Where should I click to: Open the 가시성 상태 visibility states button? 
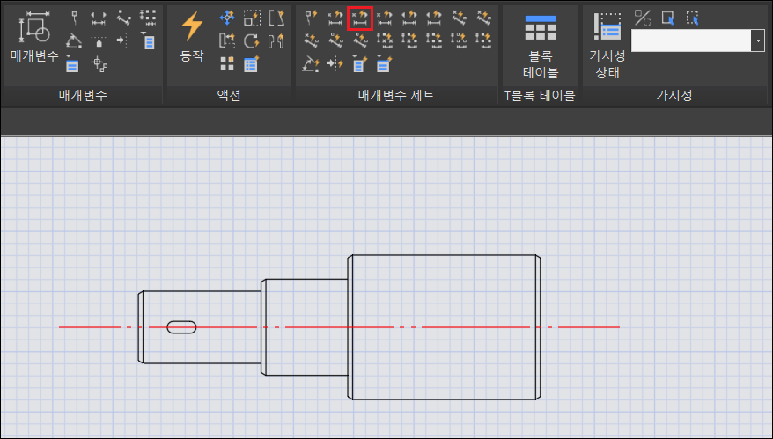(x=607, y=46)
